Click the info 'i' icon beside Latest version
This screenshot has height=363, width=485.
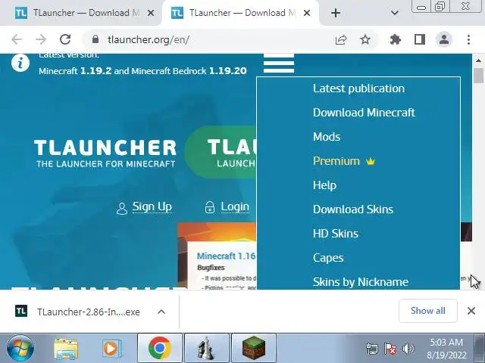point(20,63)
